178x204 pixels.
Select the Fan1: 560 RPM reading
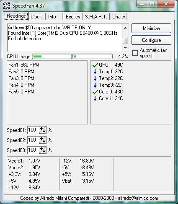(x=24, y=65)
